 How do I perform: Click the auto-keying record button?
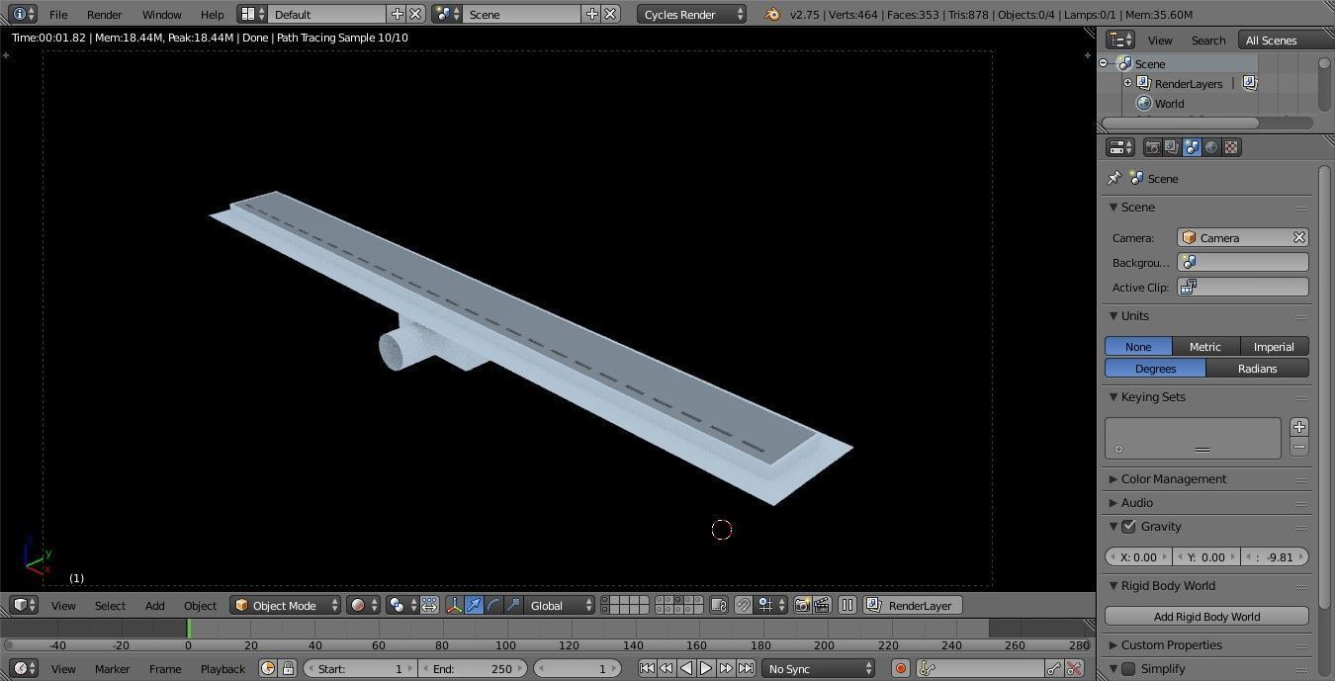900,668
